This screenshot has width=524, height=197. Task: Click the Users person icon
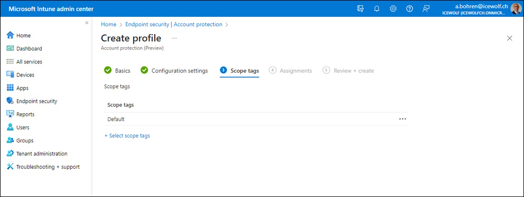pyautogui.click(x=10, y=127)
